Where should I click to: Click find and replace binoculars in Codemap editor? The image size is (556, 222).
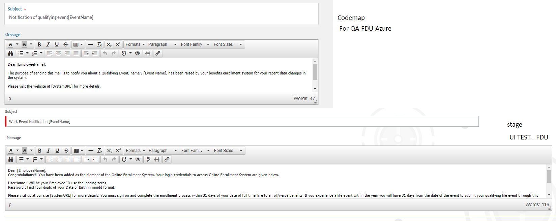(10, 53)
